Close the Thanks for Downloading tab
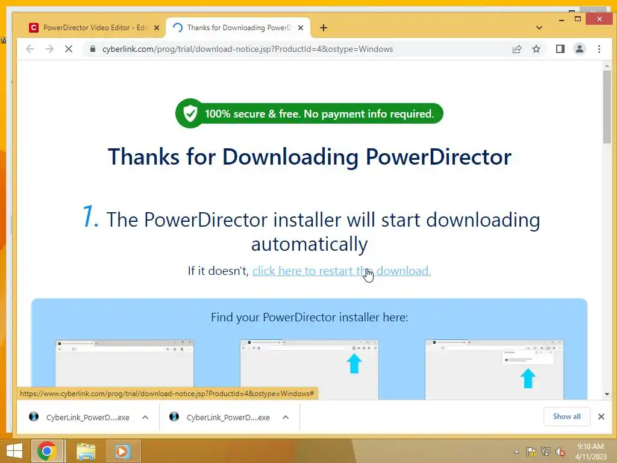Image resolution: width=617 pixels, height=463 pixels. pos(301,28)
